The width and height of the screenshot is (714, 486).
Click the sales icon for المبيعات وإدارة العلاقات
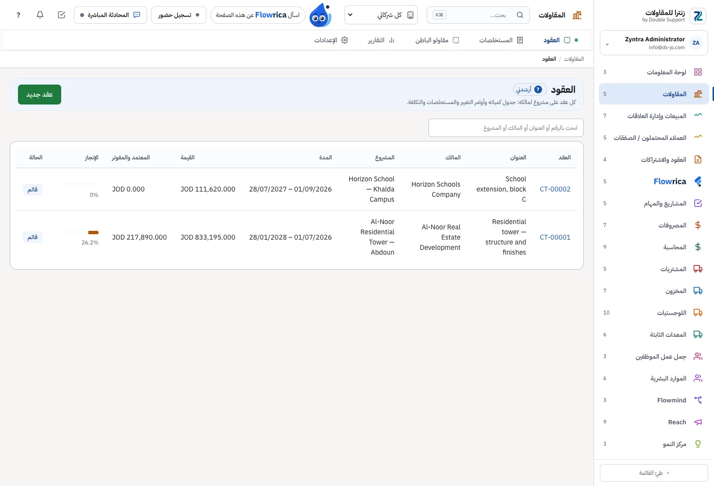(x=698, y=116)
